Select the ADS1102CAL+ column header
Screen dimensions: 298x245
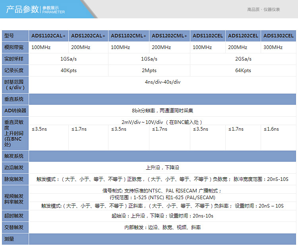coord(49,36)
